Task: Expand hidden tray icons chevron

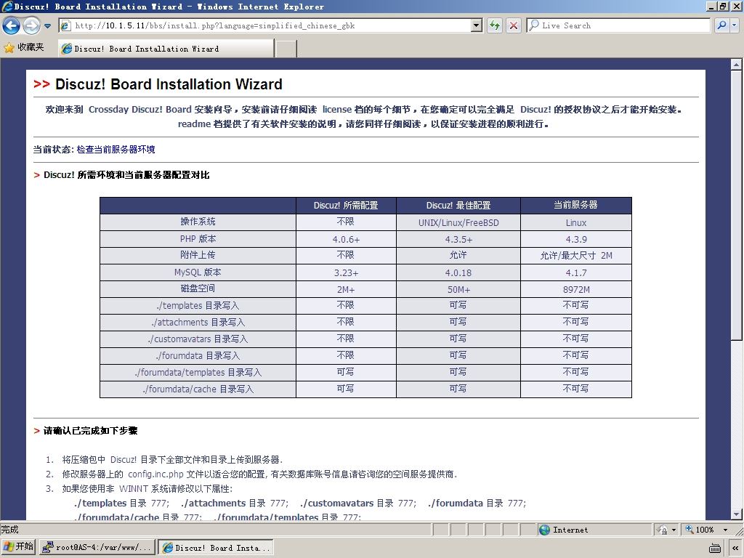Action: [x=735, y=548]
